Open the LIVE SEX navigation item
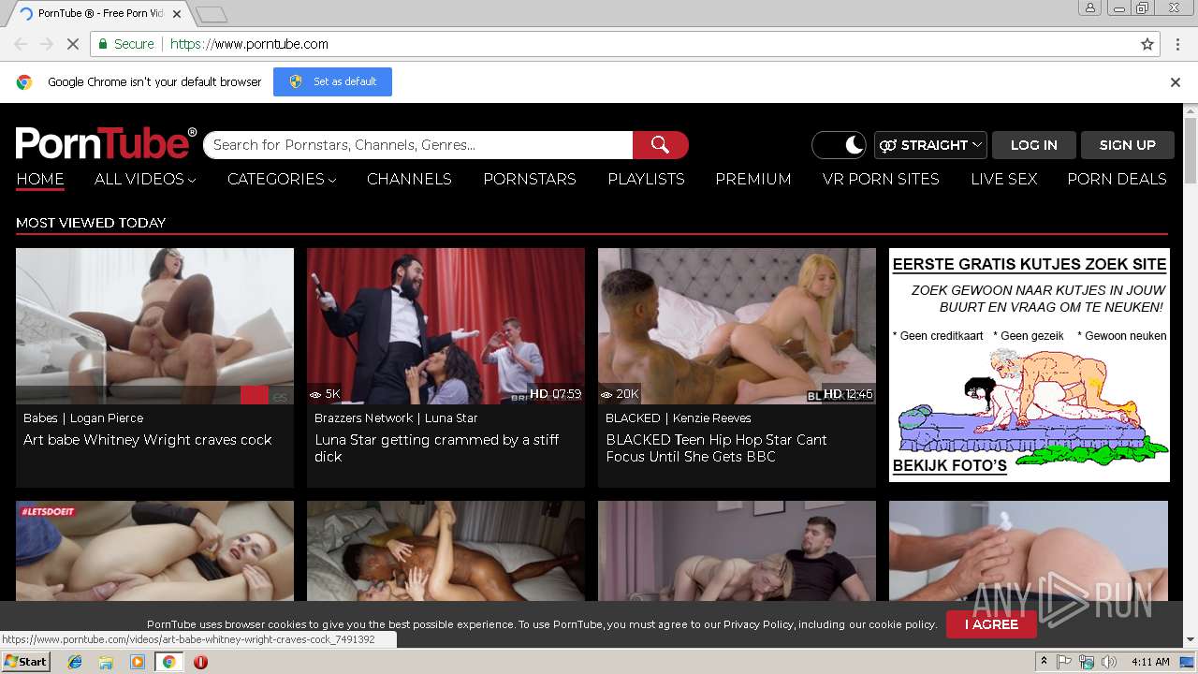 pos(1003,179)
